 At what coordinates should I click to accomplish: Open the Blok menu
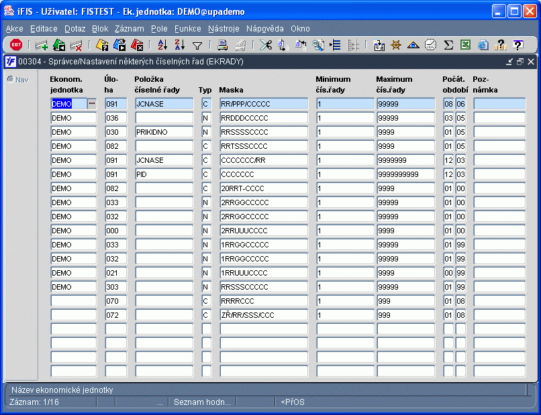pyautogui.click(x=100, y=29)
